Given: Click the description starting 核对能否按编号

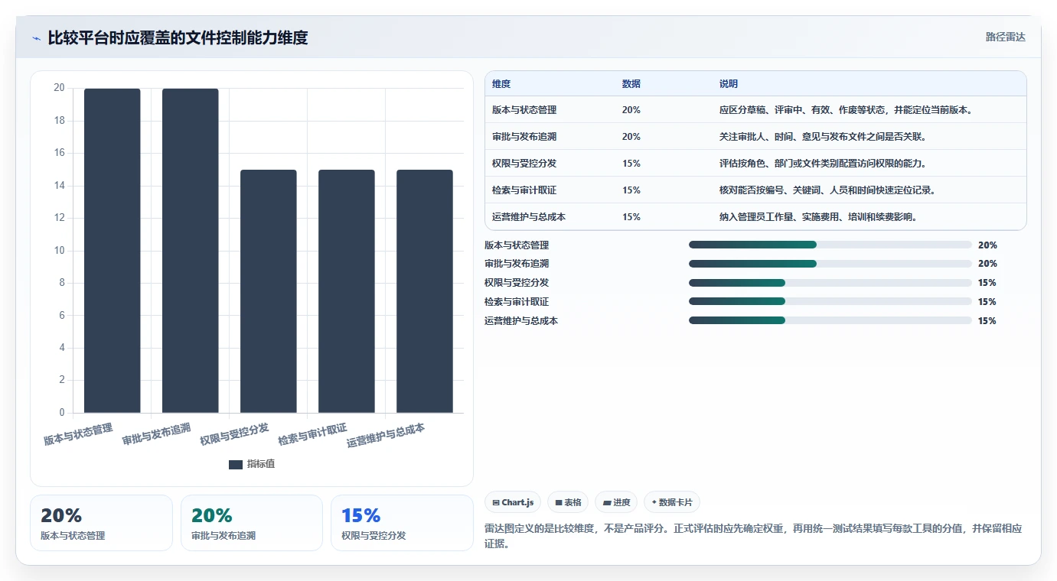Looking at the screenshot, I should click(x=828, y=190).
